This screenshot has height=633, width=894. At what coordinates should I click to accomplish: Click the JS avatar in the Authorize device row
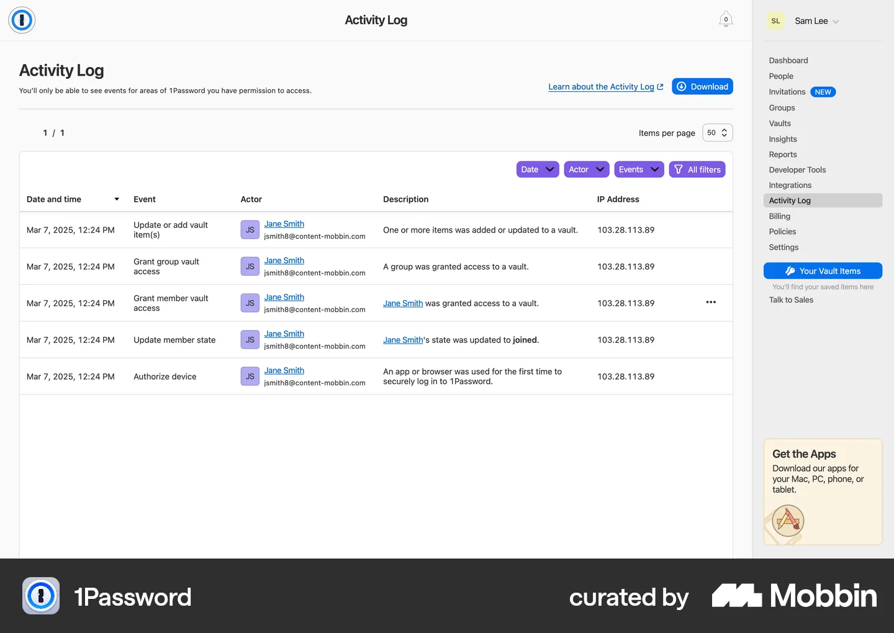point(250,376)
